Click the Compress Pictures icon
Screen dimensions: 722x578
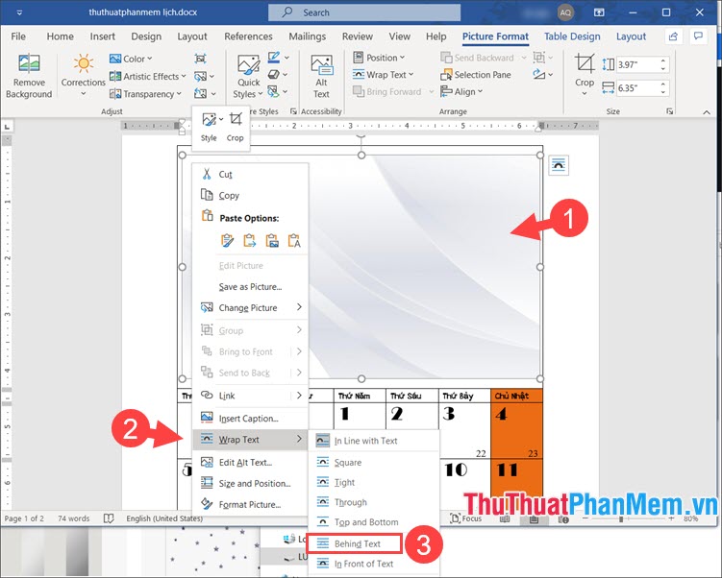(x=200, y=59)
